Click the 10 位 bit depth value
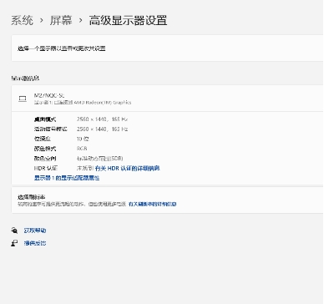The image size is (324, 304). [83, 139]
